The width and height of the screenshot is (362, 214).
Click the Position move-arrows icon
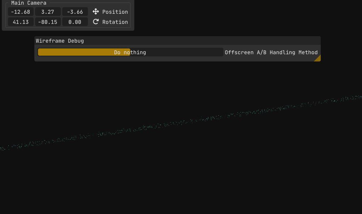[96, 12]
